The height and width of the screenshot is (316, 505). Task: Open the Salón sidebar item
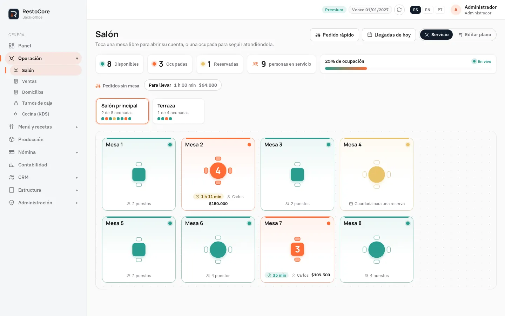point(46,70)
